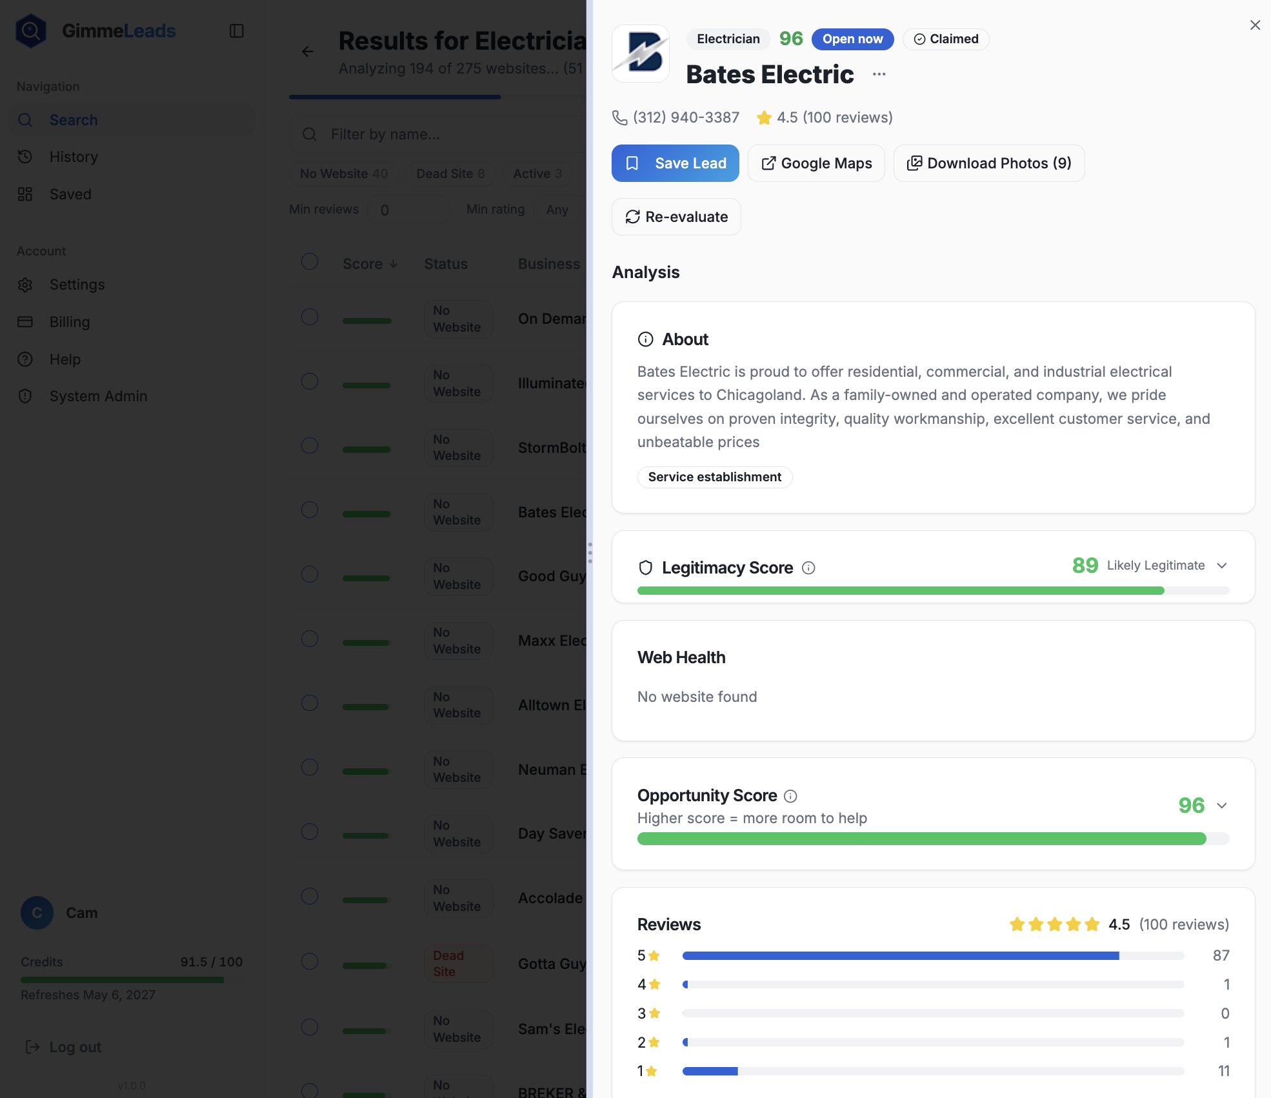This screenshot has height=1098, width=1271.
Task: Click the Help question mark icon
Action: pos(25,359)
